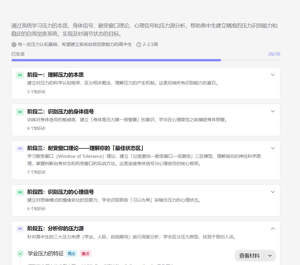The image size is (300, 265).
Task: Expand 阶段一 with its chevron
Action: (x=273, y=75)
